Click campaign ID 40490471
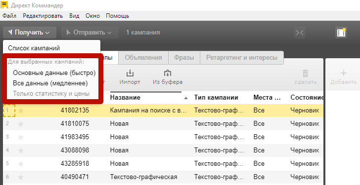This screenshot has width=360, height=185. pyautogui.click(x=75, y=177)
